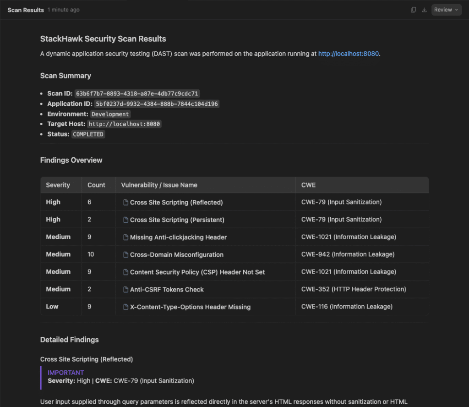Click the IMPORTANT callout label
The image size is (469, 407).
click(66, 373)
